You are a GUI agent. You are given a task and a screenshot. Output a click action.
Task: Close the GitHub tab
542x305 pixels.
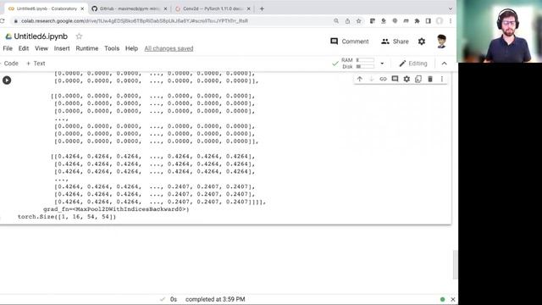pos(165,8)
